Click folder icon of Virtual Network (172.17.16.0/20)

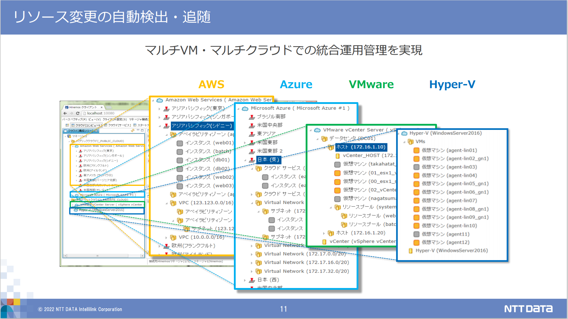click(x=259, y=263)
